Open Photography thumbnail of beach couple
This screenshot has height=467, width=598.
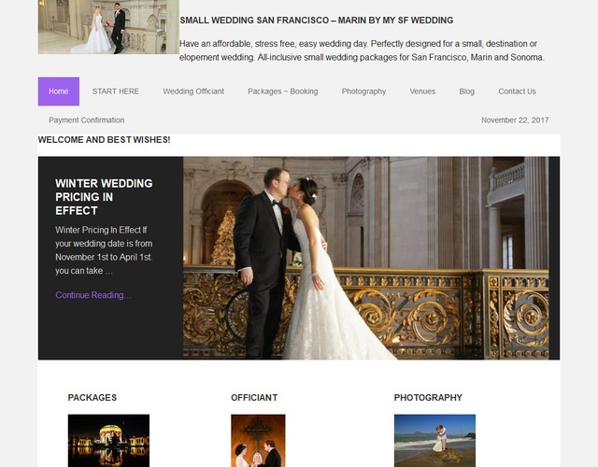click(x=434, y=441)
